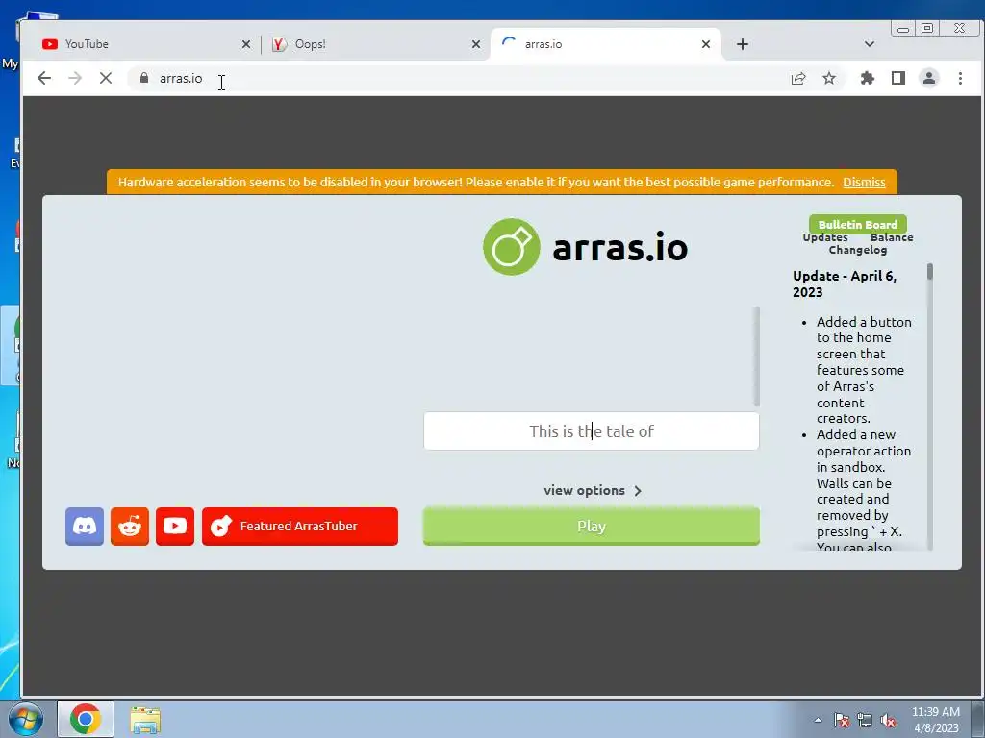
Task: Click the Chrome taskbar icon
Action: [86, 719]
